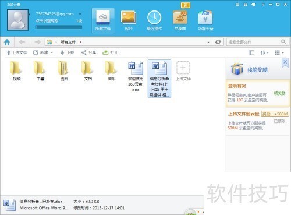Click the notification badge above 共享群
291x215 pixels.
coord(186,5)
